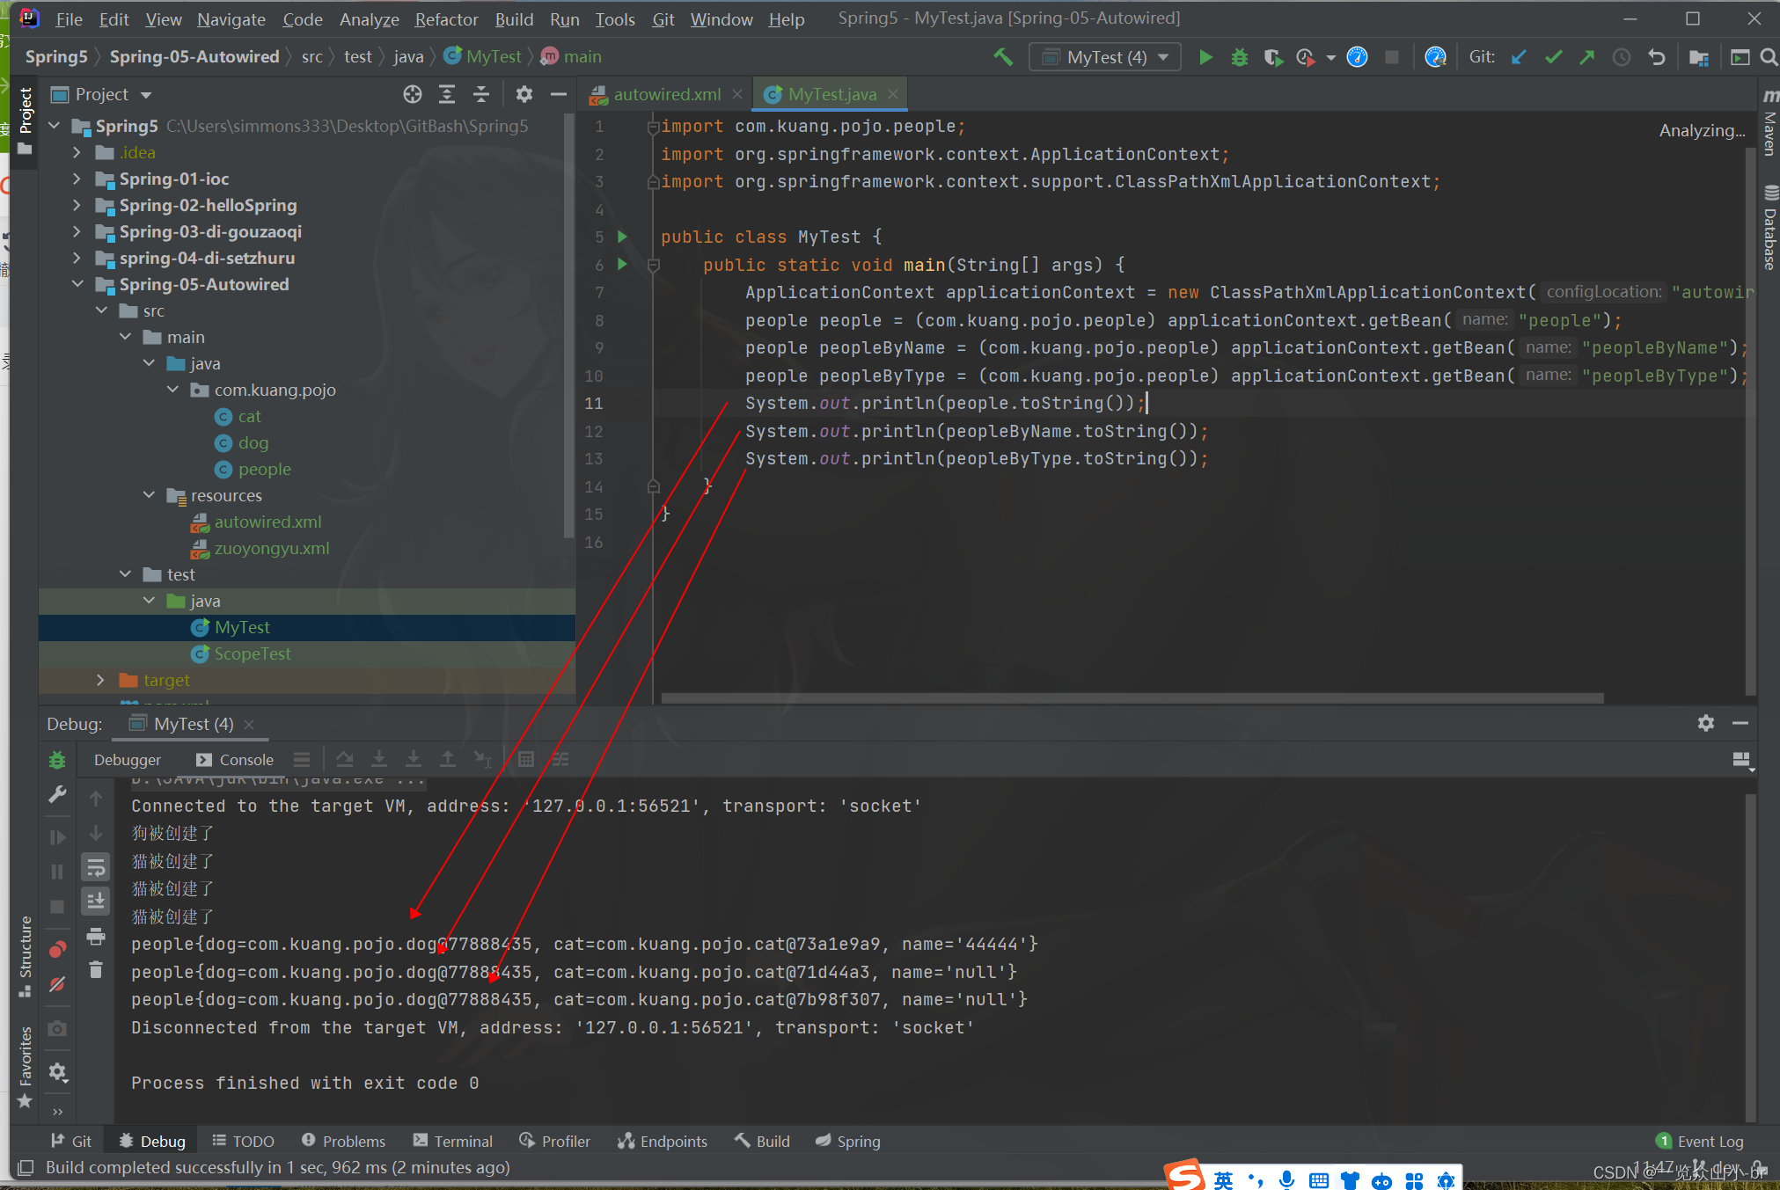Screen dimensions: 1780x1190
Task: Open the Terminal tool window
Action: pyautogui.click(x=453, y=1141)
